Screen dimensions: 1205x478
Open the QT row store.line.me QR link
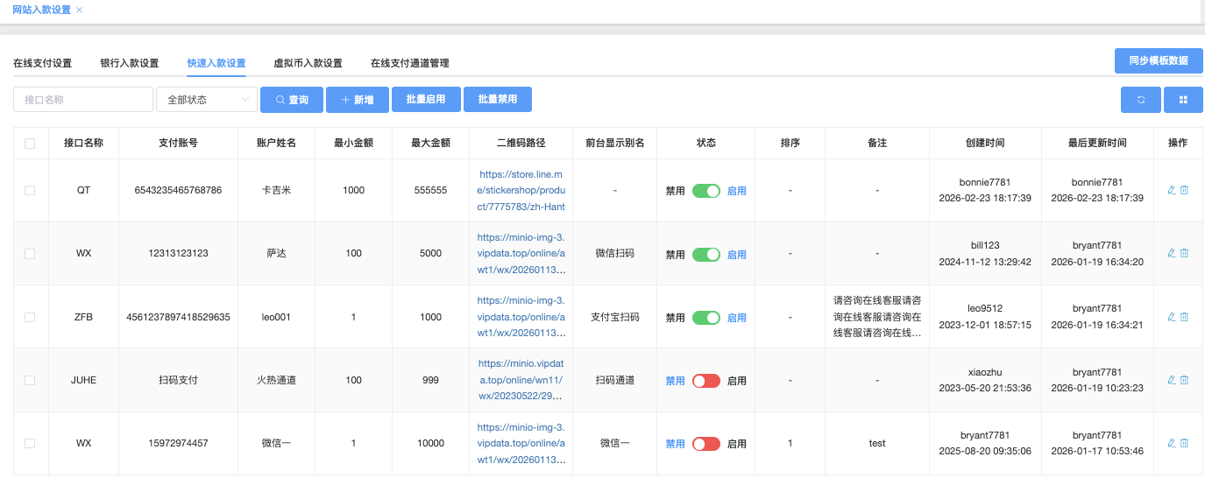pos(521,190)
